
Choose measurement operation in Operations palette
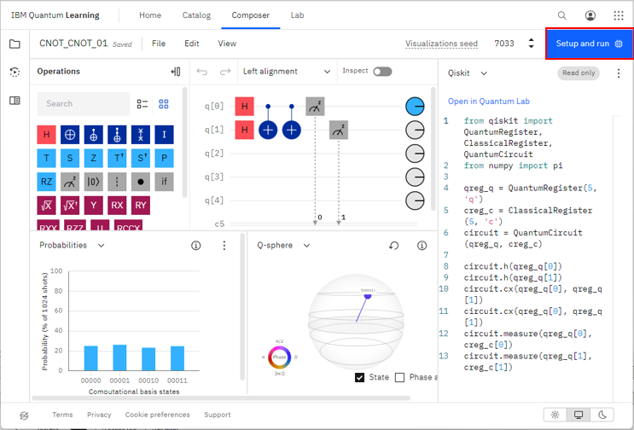click(70, 182)
